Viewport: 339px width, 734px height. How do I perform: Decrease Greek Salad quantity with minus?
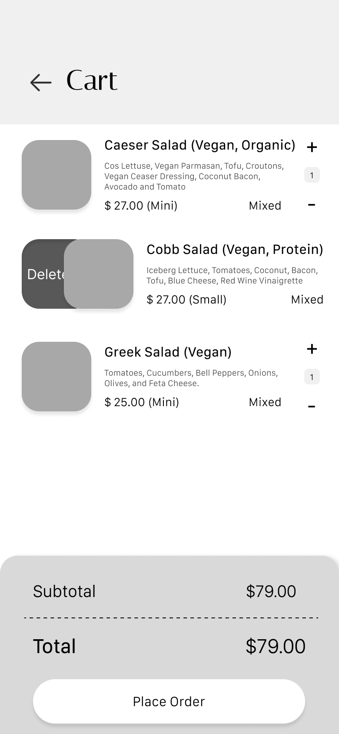[x=312, y=407]
